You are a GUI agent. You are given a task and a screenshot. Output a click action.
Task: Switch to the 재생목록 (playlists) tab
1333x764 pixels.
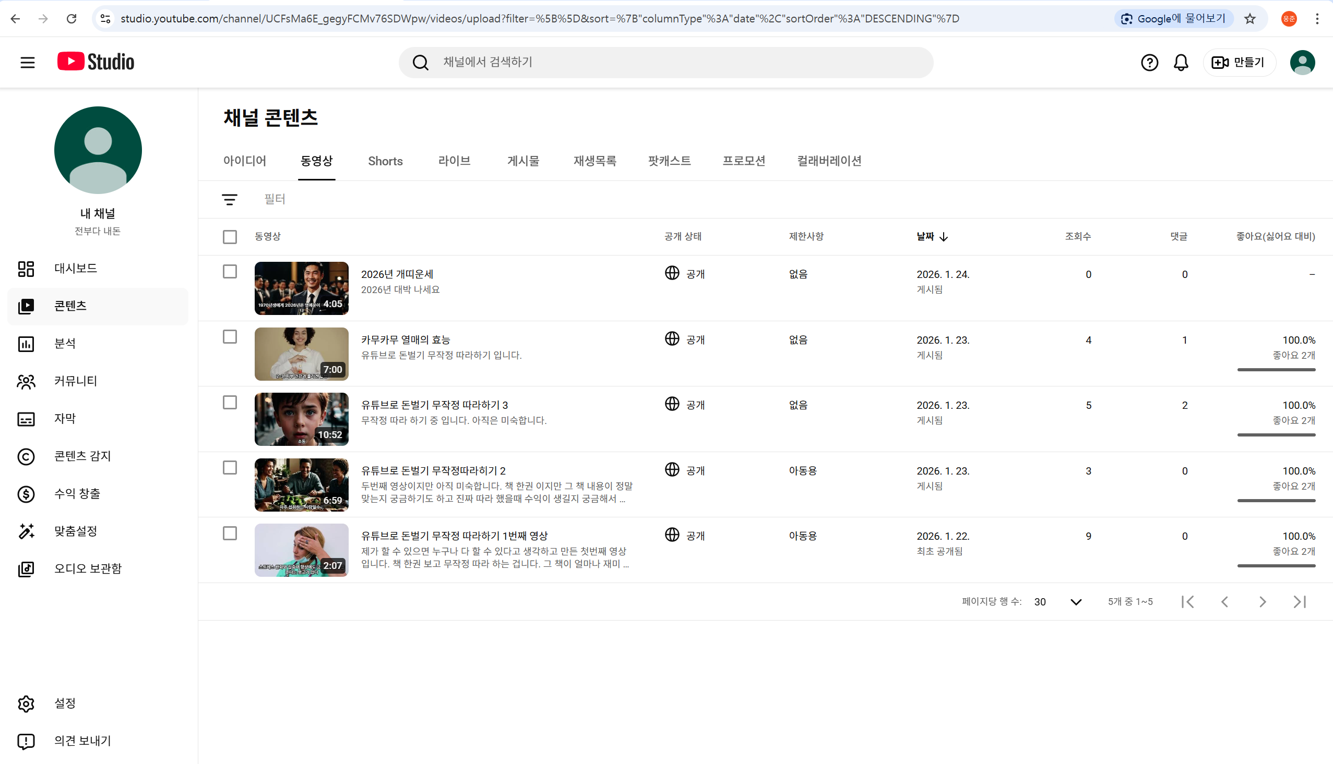[x=594, y=161]
